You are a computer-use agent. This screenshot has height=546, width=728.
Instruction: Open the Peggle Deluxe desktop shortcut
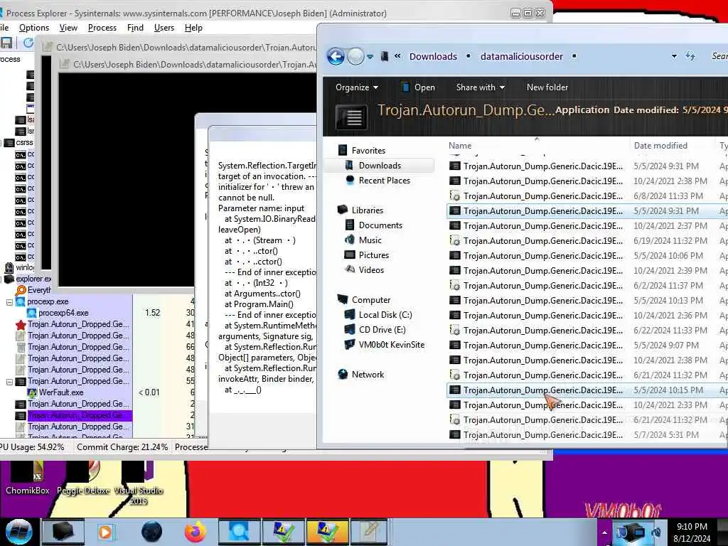coord(83,478)
